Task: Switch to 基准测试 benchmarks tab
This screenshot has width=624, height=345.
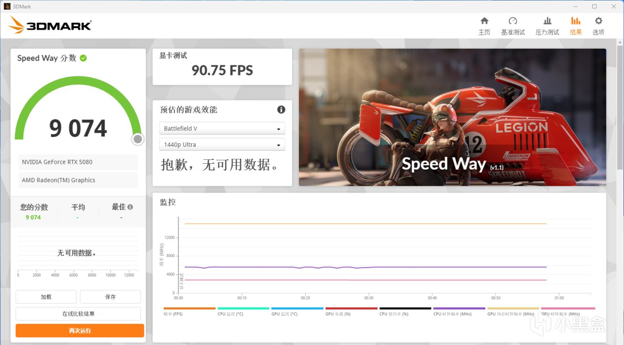Action: point(513,26)
